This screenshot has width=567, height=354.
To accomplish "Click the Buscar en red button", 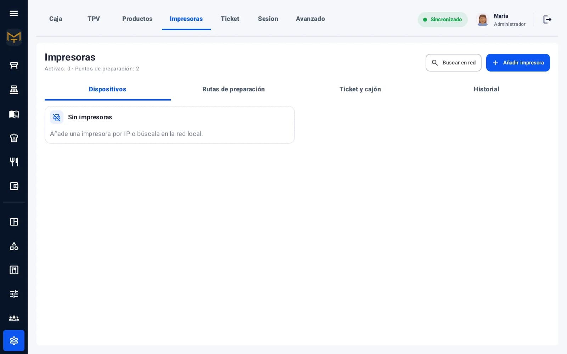I will (x=454, y=63).
